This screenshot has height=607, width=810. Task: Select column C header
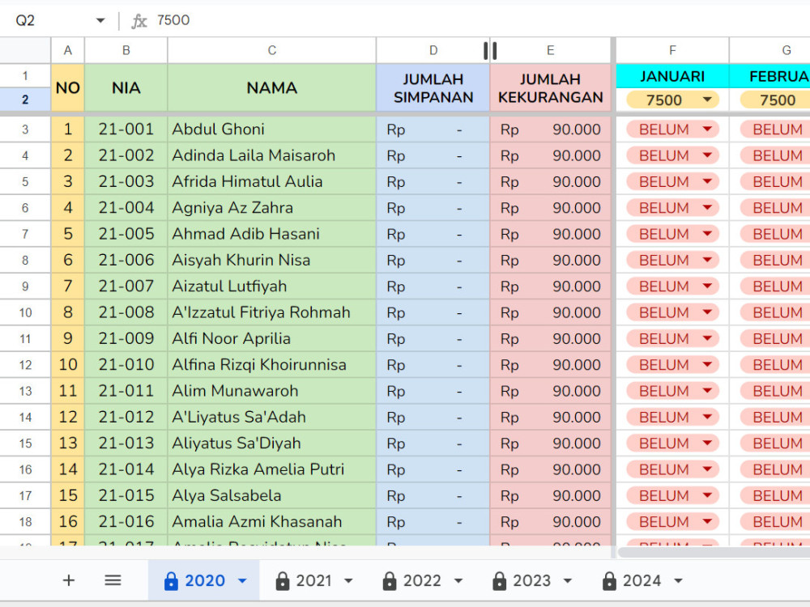pos(271,50)
